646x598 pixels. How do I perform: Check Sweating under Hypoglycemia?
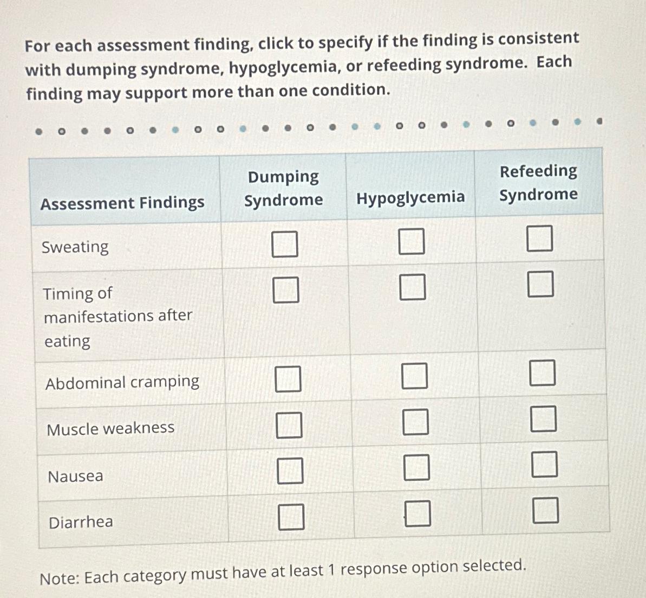coord(411,242)
